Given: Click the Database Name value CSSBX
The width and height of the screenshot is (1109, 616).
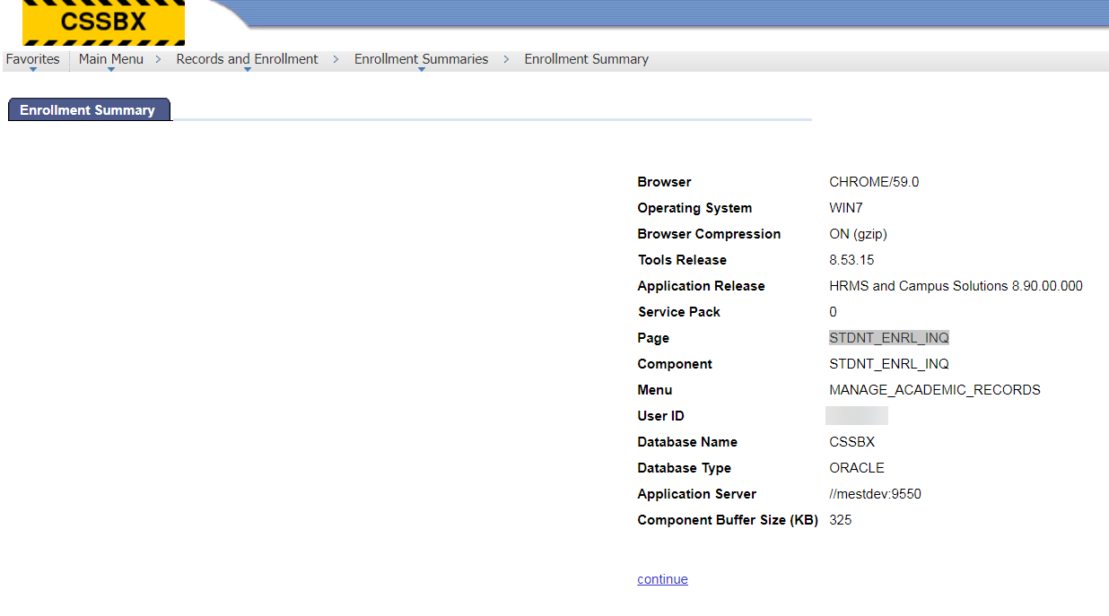Looking at the screenshot, I should pos(851,442).
